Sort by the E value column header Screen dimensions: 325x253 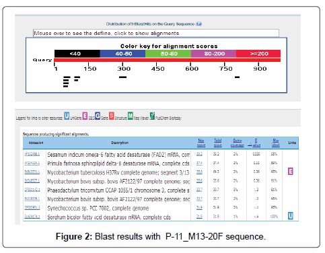[256, 143]
